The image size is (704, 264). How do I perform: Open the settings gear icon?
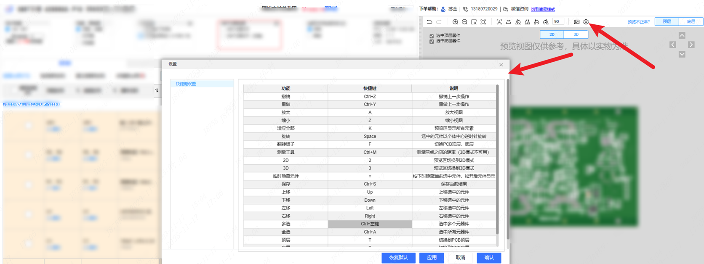(x=586, y=22)
